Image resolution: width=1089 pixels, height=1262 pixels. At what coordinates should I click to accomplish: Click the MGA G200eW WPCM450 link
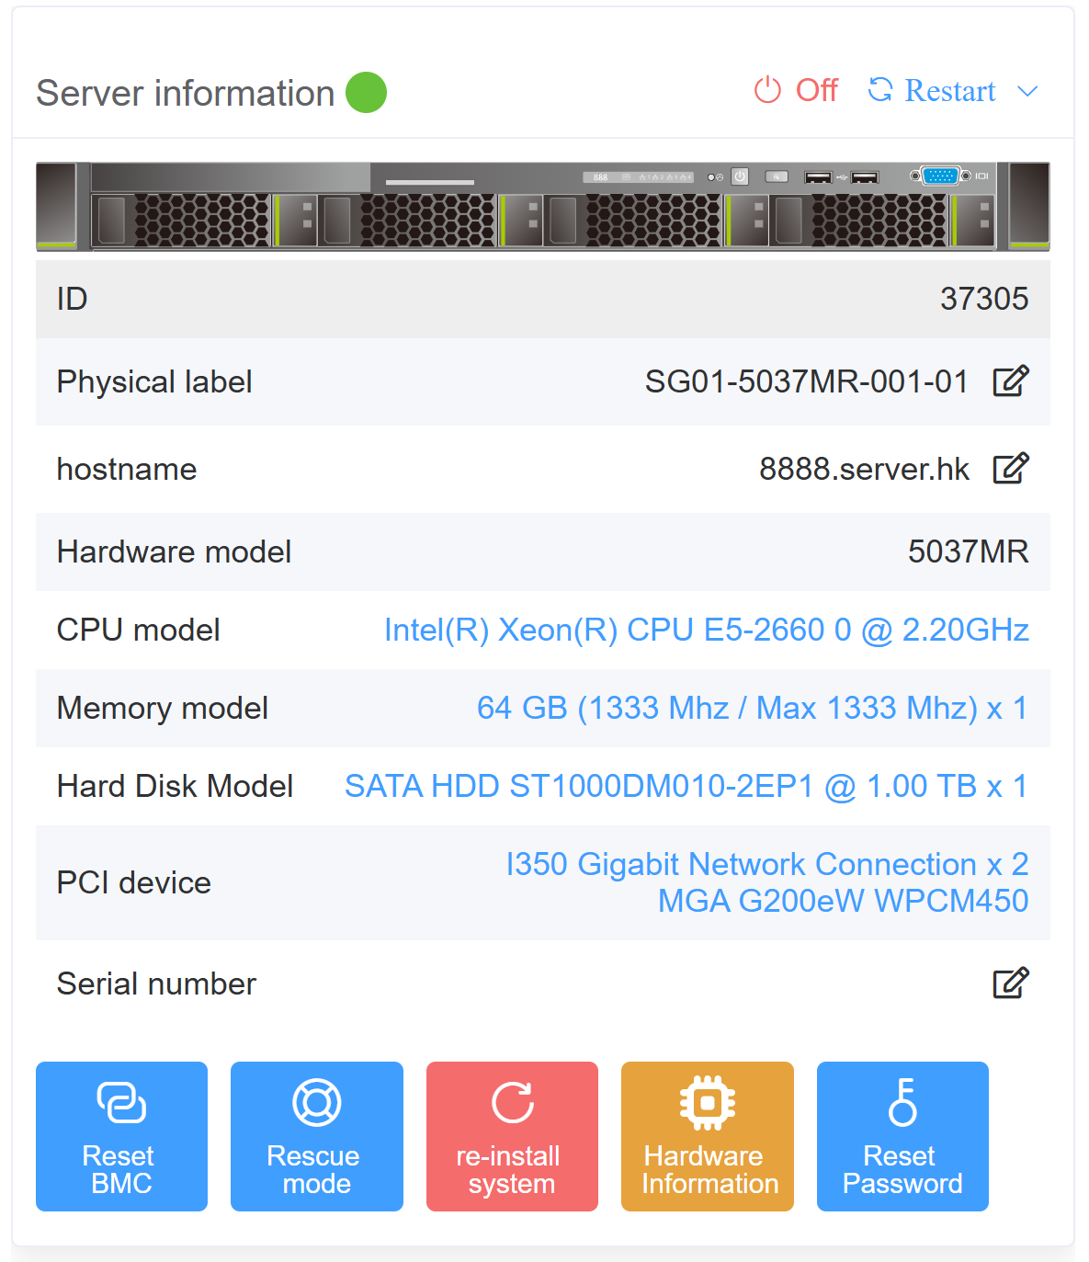843,901
